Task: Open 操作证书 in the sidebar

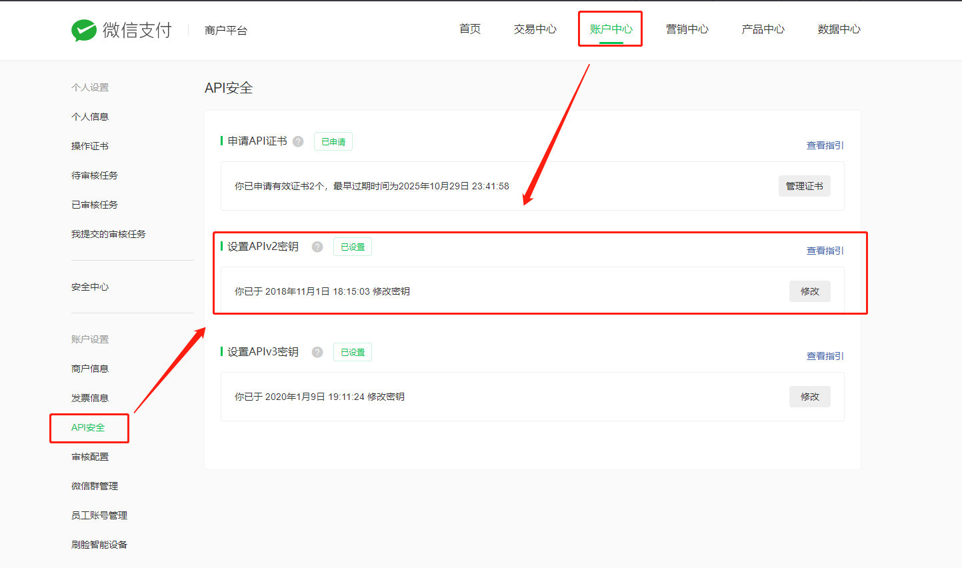Action: pos(90,146)
